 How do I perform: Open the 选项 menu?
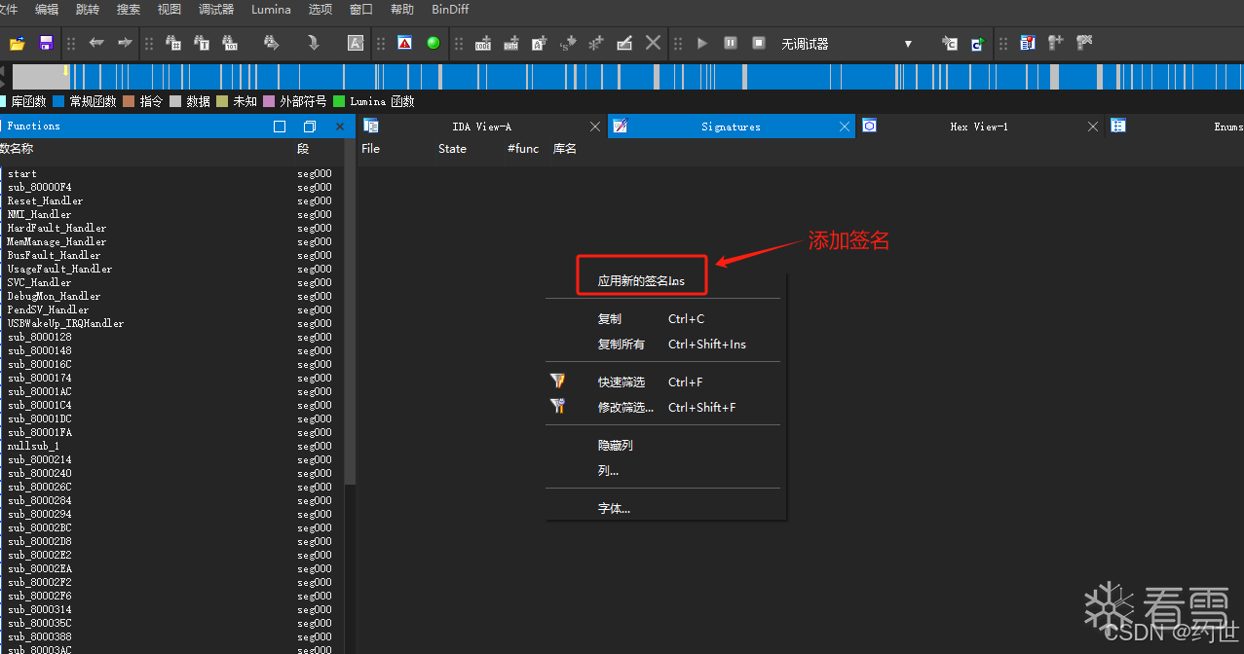click(320, 10)
